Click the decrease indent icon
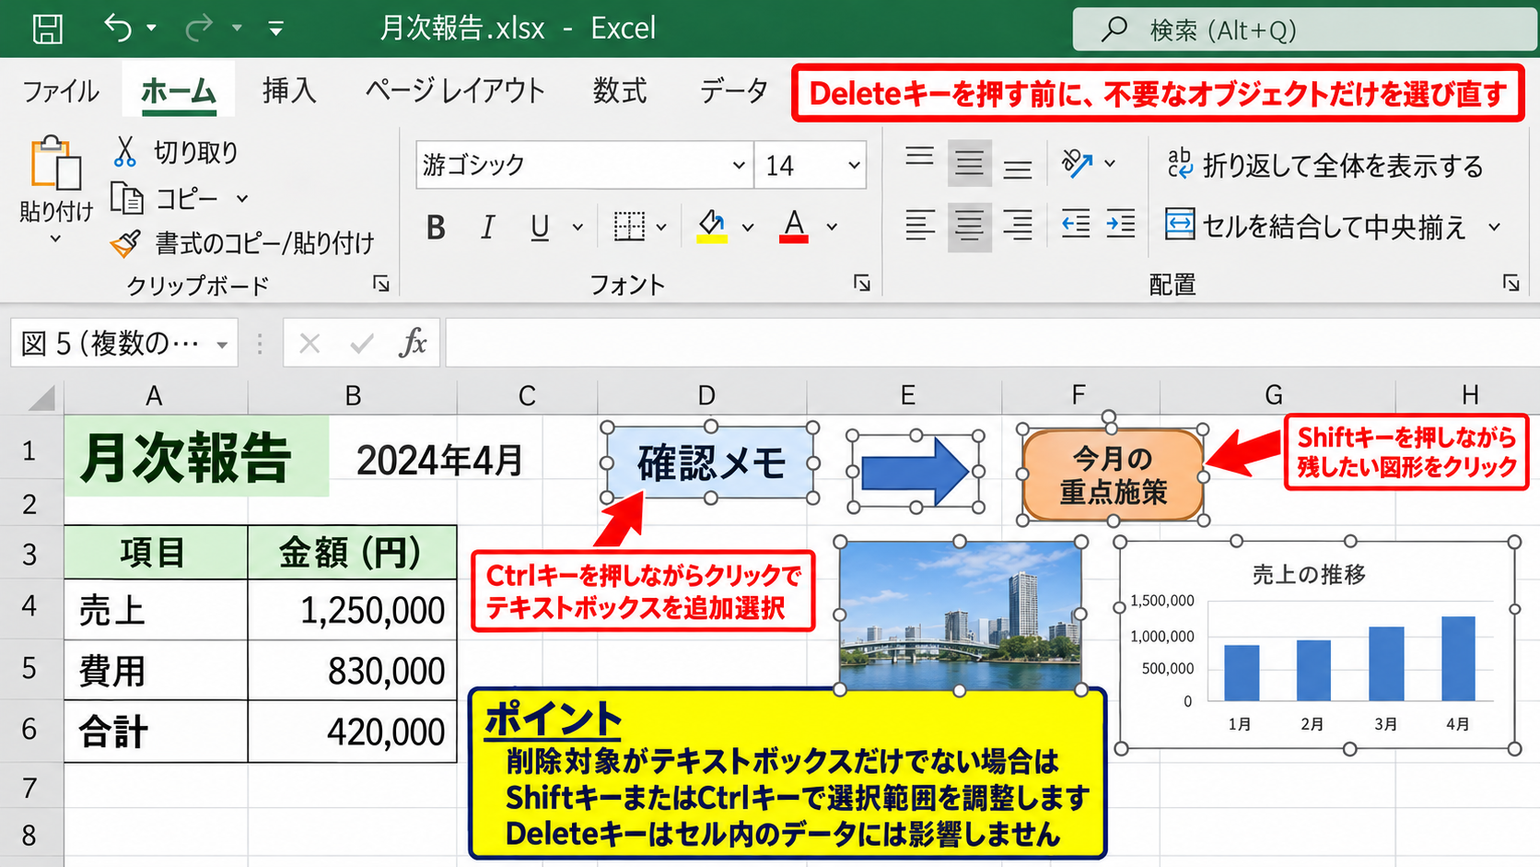This screenshot has width=1540, height=867. coord(1076,225)
